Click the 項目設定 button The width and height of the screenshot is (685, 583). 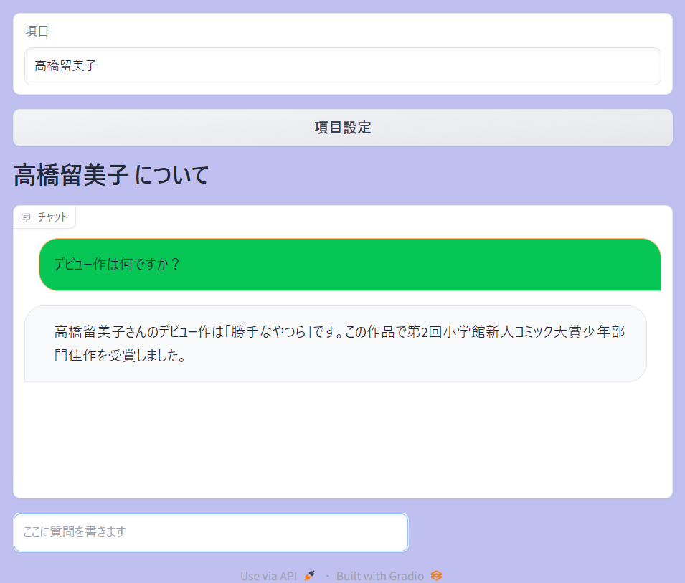[343, 128]
